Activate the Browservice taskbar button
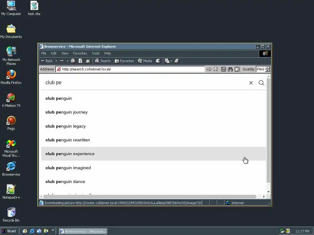314x235 pixels. 83,231
